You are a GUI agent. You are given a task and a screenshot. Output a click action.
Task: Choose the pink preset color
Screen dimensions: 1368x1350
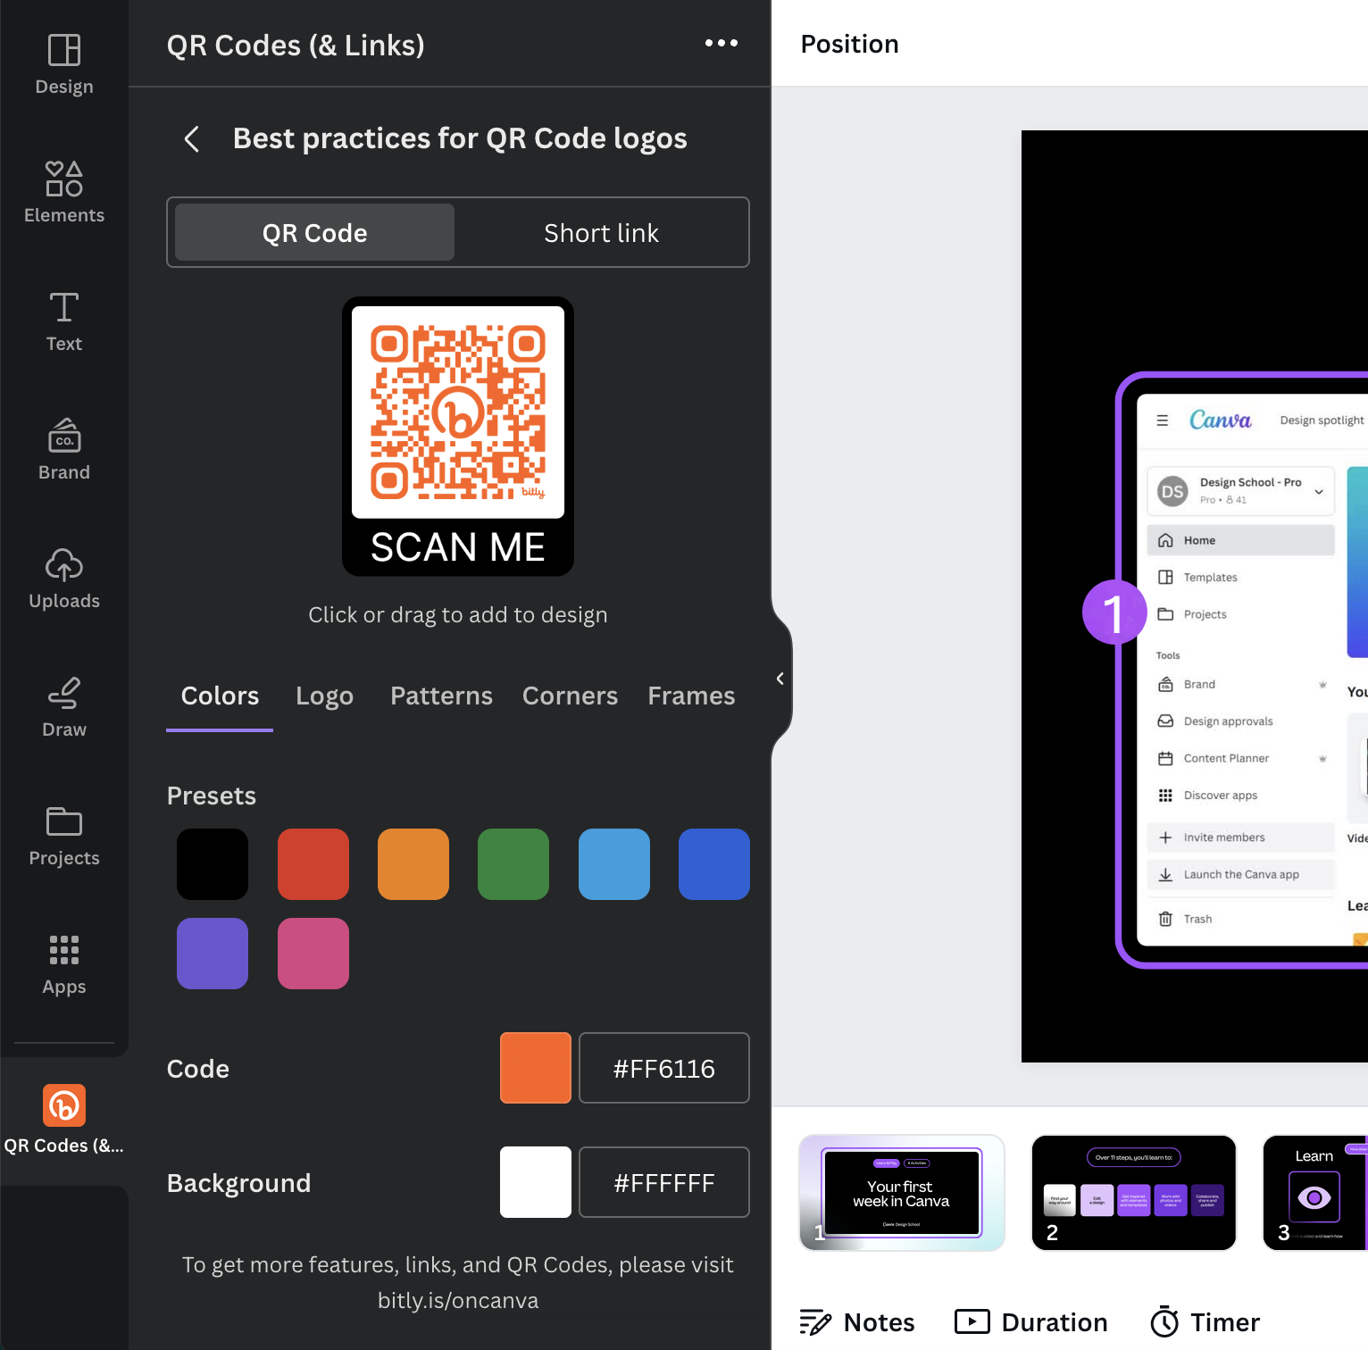313,954
